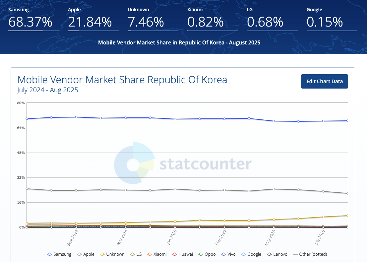Click the 32% y-axis label
Viewport: 367px width, 262px height.
click(x=21, y=177)
